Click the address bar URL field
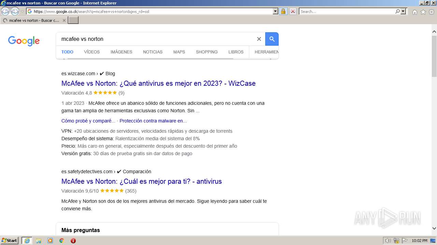The height and width of the screenshot is (245, 437). pyautogui.click(x=150, y=11)
